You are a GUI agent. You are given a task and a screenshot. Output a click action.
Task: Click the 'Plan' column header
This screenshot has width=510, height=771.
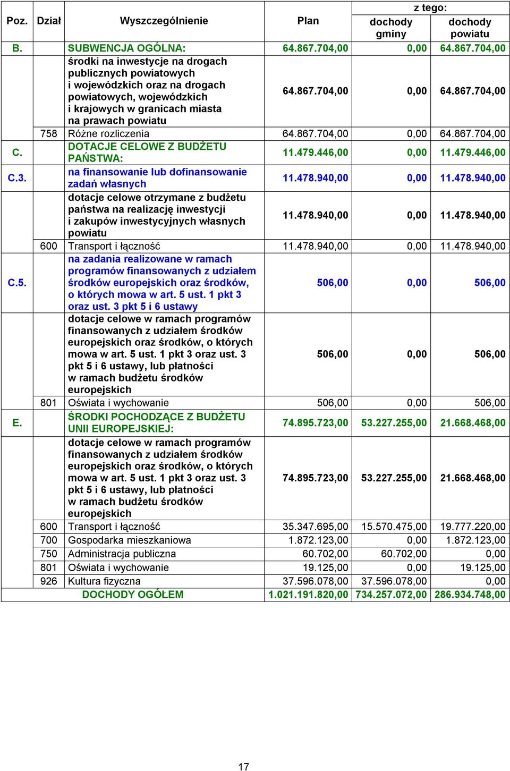[308, 21]
